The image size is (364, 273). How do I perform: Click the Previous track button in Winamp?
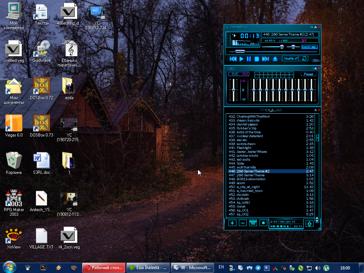click(x=233, y=59)
